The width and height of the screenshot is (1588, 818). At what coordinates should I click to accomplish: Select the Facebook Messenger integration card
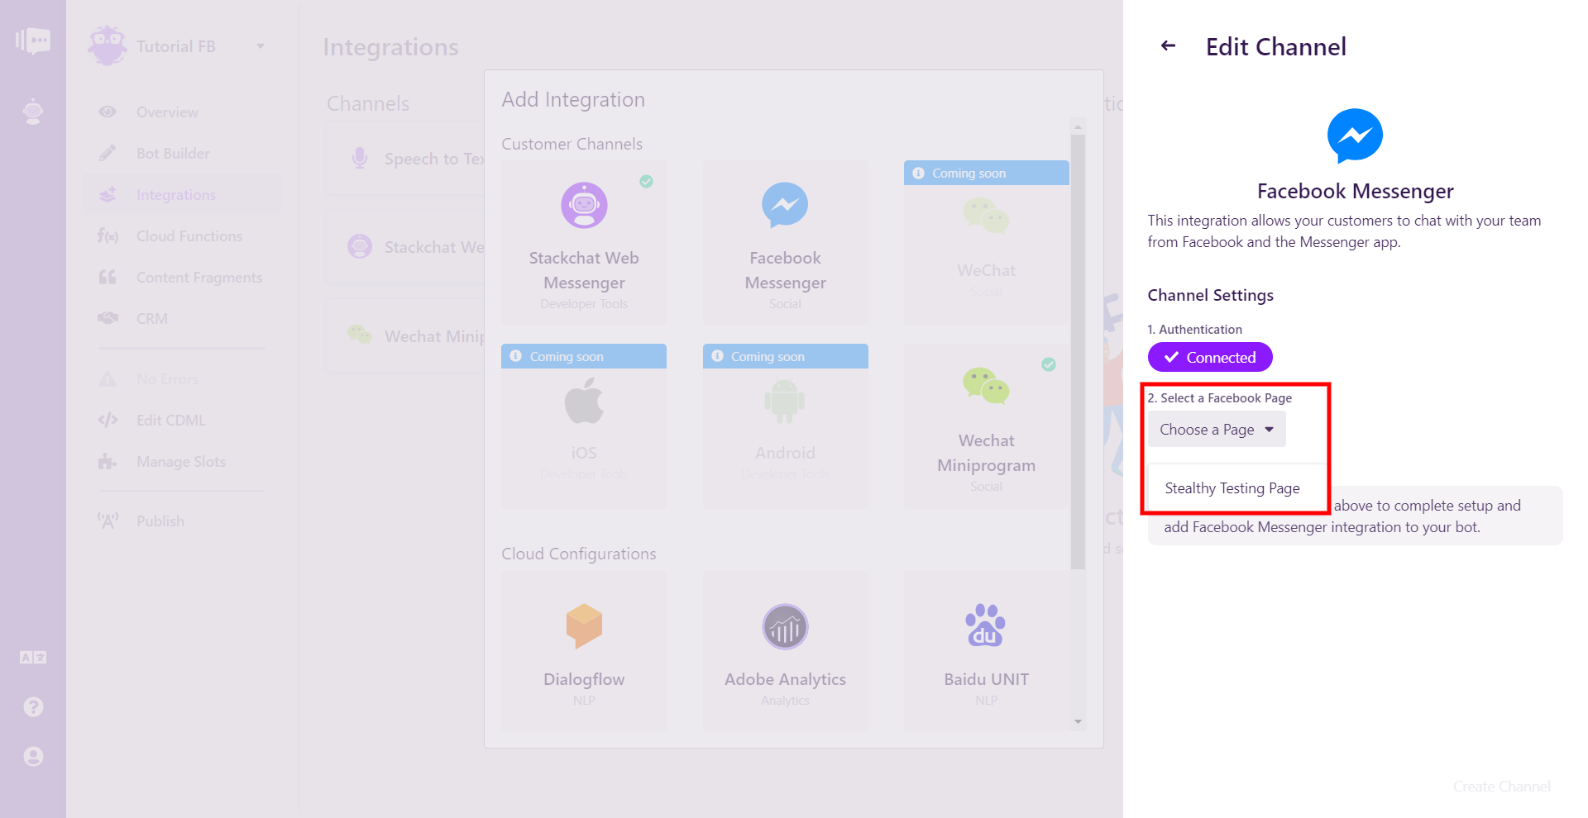pos(785,243)
